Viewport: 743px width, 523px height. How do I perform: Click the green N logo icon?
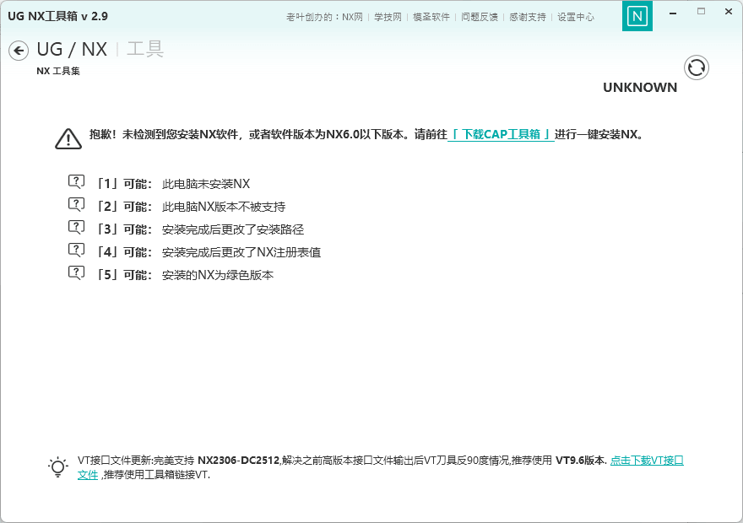[x=637, y=16]
